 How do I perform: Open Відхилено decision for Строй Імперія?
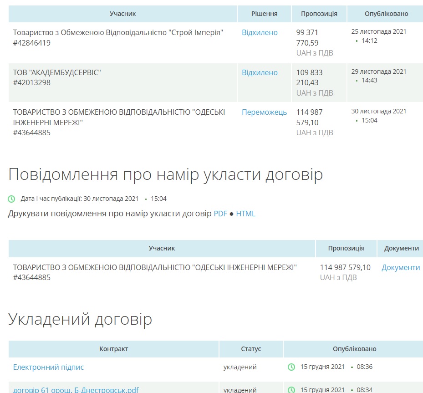point(260,33)
